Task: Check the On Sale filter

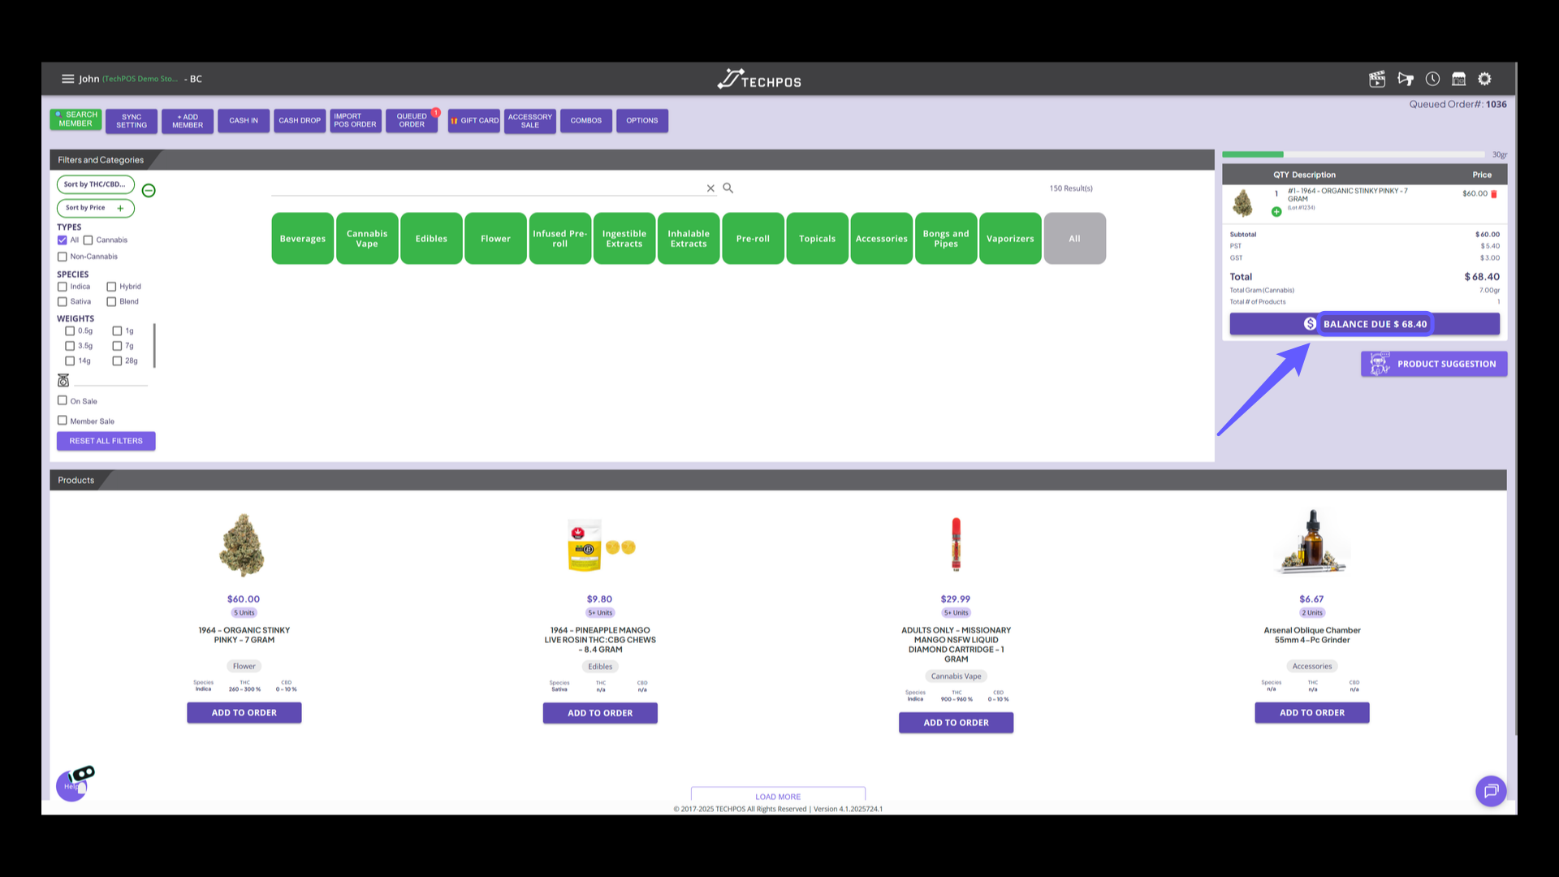Action: click(63, 400)
